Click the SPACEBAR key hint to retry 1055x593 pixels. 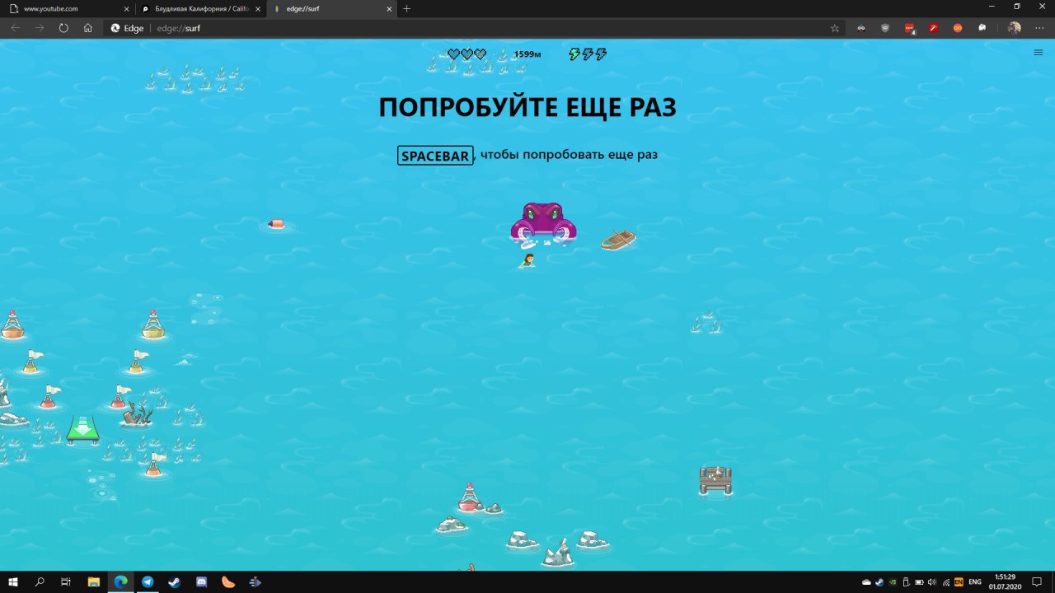point(435,156)
